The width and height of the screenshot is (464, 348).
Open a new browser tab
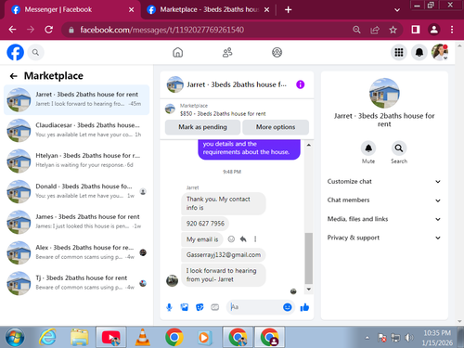288,10
